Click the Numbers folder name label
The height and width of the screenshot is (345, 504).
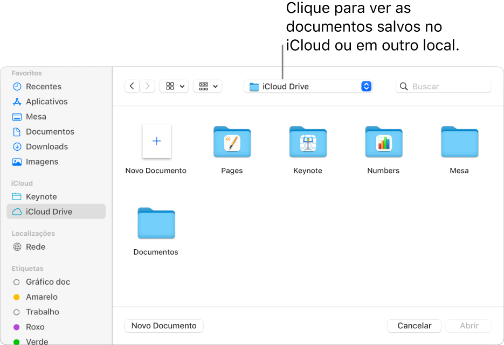[383, 171]
